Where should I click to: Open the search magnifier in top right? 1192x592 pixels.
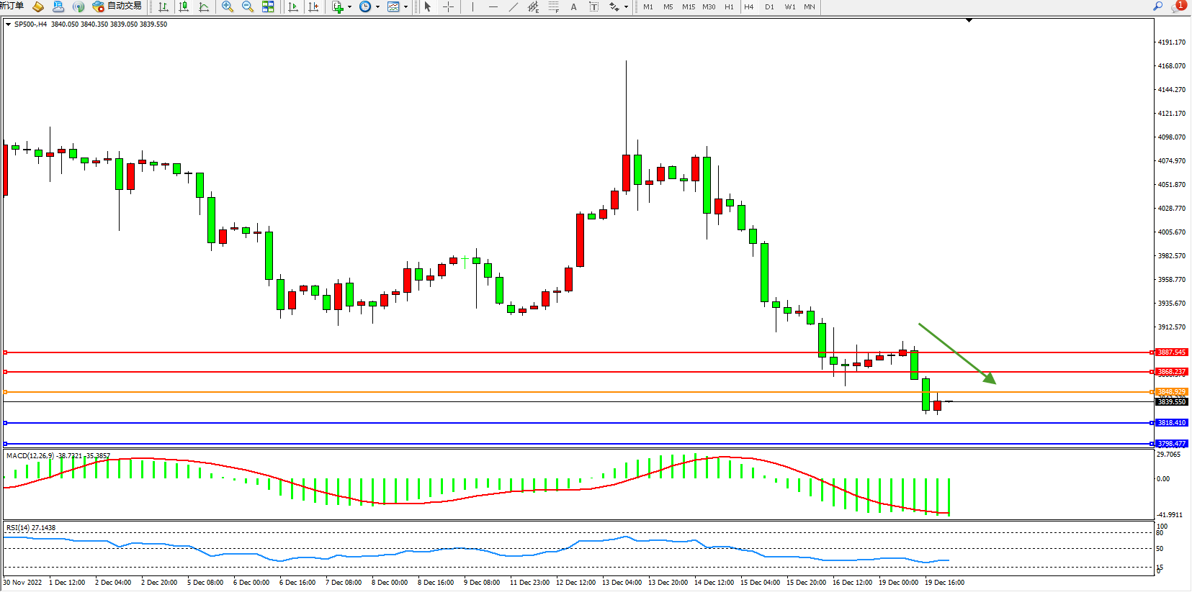(x=1158, y=6)
